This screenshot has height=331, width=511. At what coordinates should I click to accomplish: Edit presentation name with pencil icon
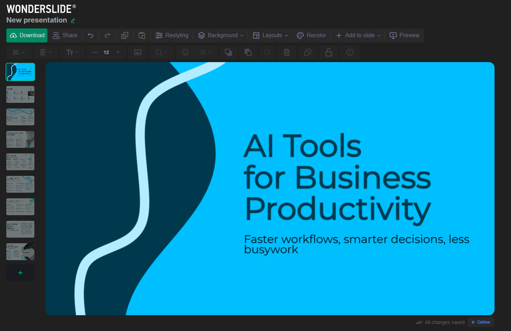73,21
